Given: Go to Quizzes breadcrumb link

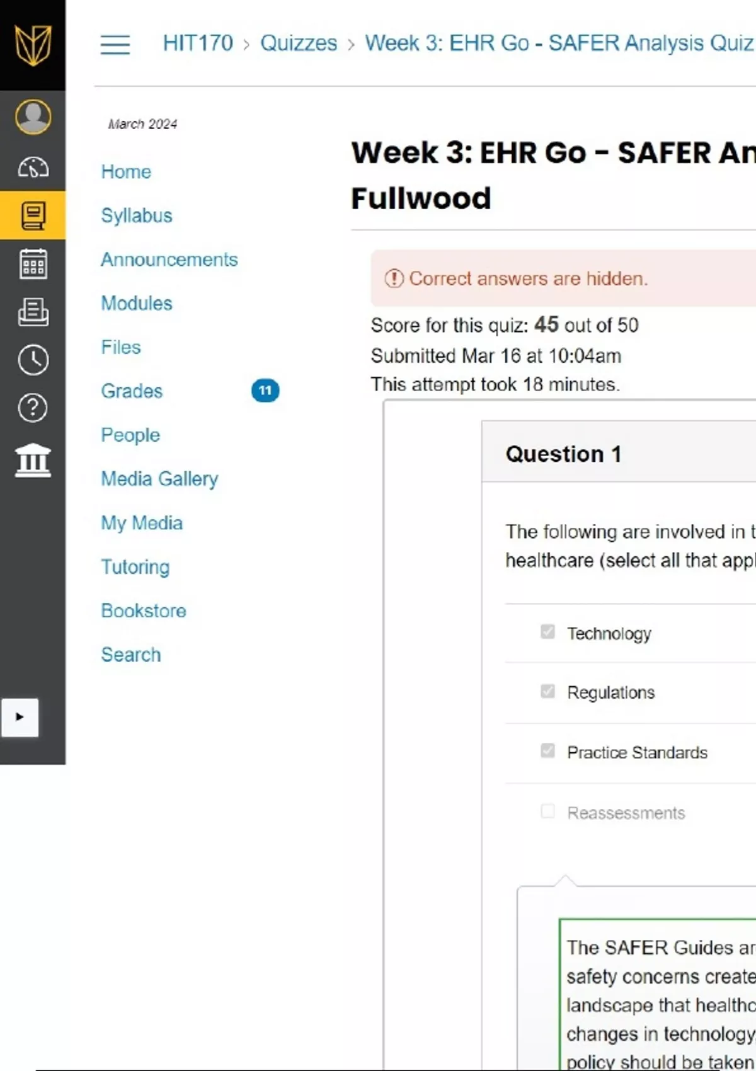Looking at the screenshot, I should coord(299,43).
